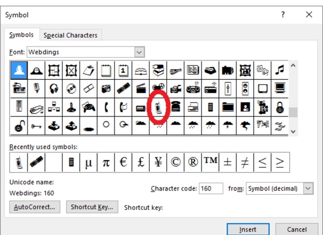Select the spy figure symbol in grid
The width and height of the screenshot is (323, 235).
(x=19, y=70)
